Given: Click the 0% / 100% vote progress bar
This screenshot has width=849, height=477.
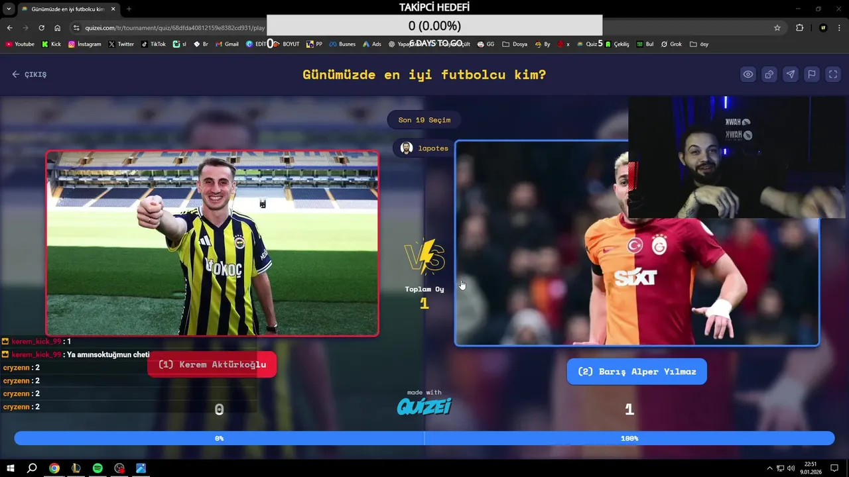Looking at the screenshot, I should pyautogui.click(x=424, y=438).
